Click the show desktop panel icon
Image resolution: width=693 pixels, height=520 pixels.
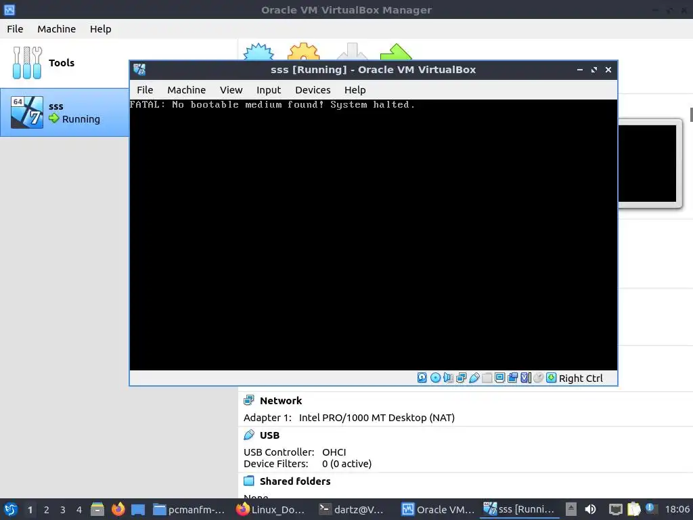coord(138,509)
